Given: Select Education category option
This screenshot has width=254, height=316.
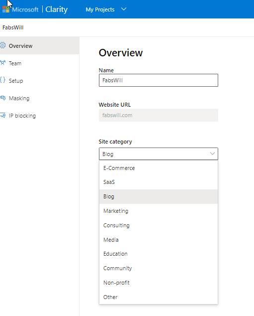Looking at the screenshot, I should coord(159,254).
